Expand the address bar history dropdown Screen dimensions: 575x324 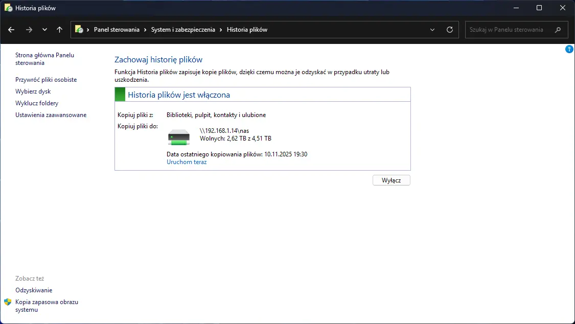[433, 30]
